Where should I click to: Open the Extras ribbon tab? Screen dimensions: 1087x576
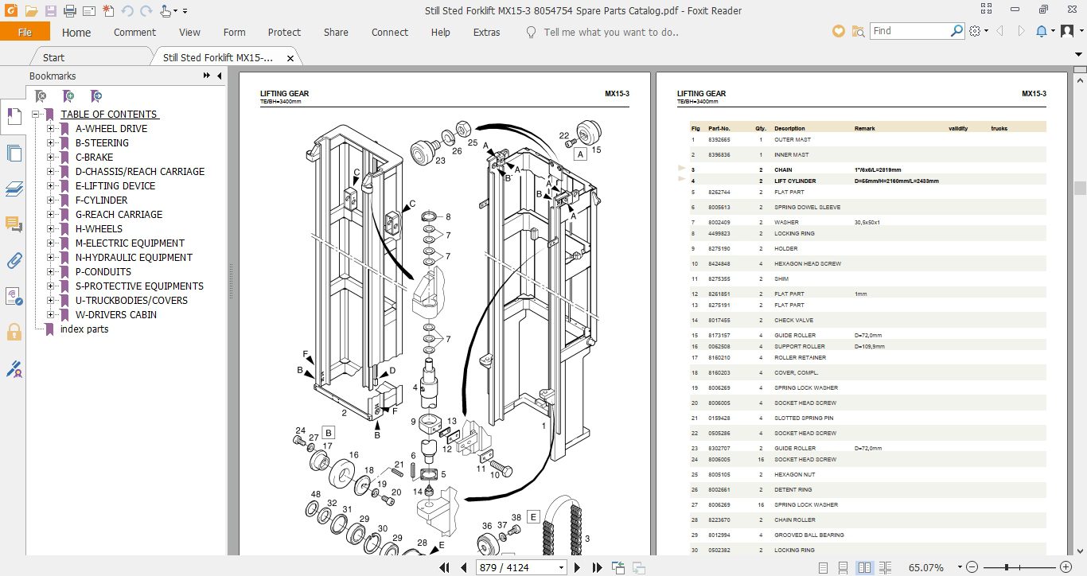[486, 33]
